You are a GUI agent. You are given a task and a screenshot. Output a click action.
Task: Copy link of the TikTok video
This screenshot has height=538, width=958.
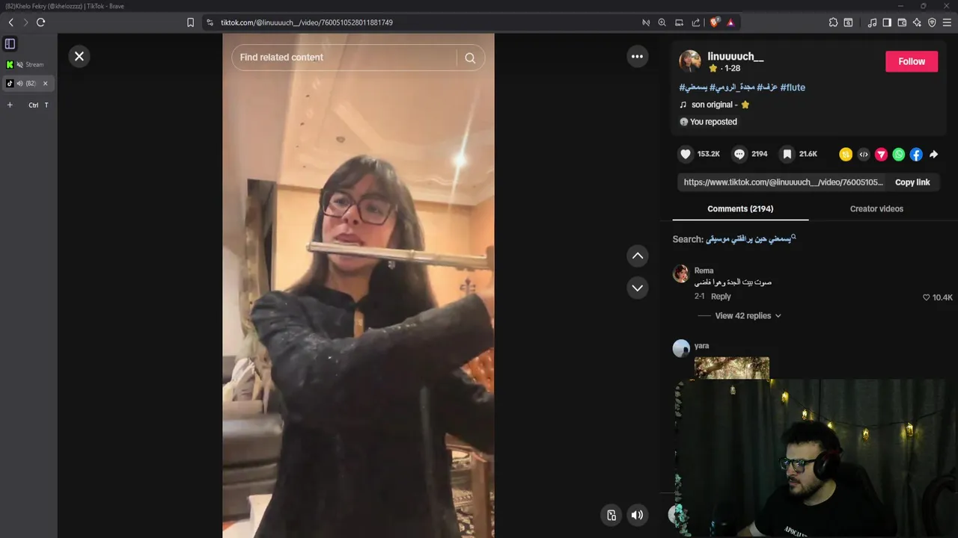click(x=912, y=182)
